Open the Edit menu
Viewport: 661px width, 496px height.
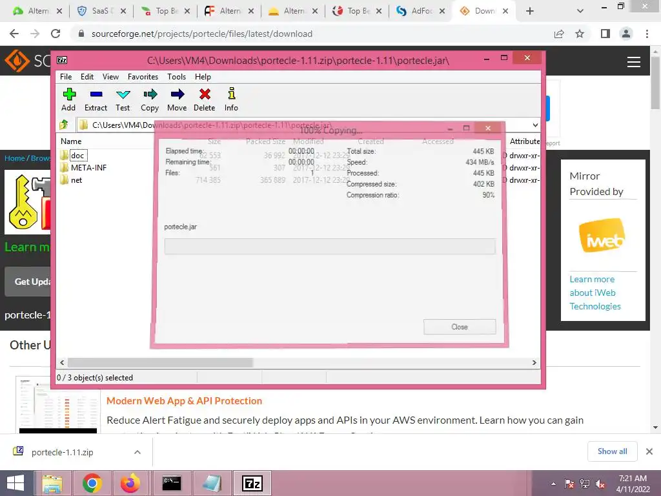tap(87, 77)
